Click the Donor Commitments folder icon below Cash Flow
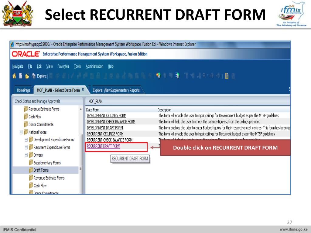The image size is (311, 233). point(26,124)
